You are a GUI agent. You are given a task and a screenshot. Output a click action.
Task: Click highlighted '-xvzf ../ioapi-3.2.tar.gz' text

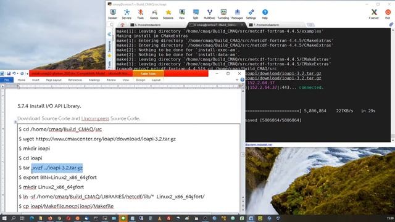click(x=57, y=168)
